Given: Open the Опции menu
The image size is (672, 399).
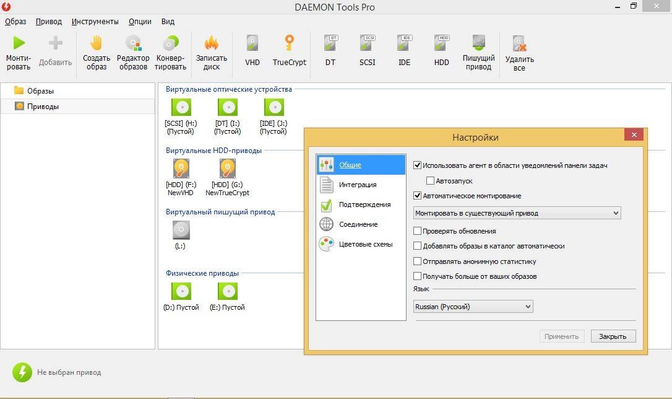Looking at the screenshot, I should (x=140, y=22).
